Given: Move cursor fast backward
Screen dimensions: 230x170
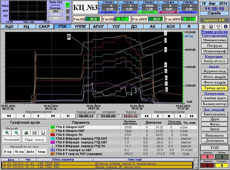Looking at the screenshot, I should pyautogui.click(x=146, y=116).
